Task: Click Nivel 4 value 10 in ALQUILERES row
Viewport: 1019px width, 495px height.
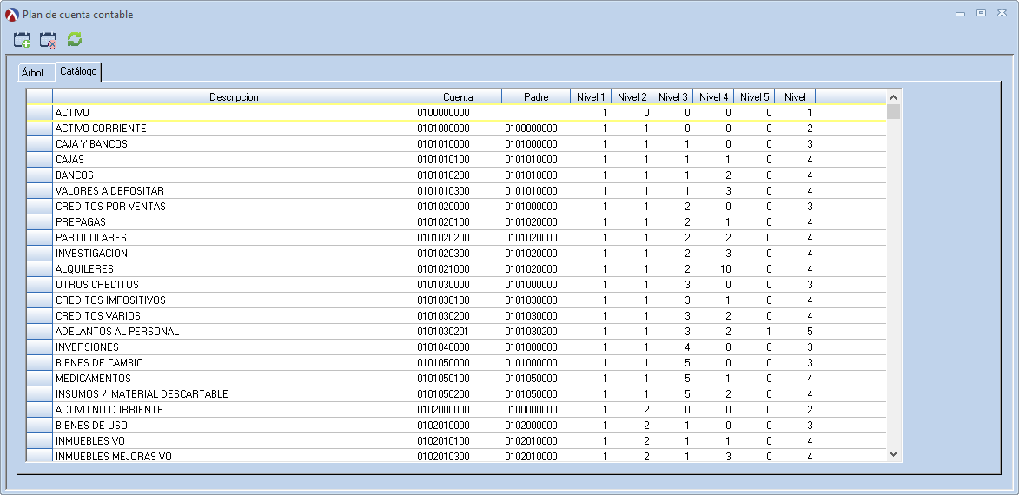Action: pyautogui.click(x=726, y=268)
